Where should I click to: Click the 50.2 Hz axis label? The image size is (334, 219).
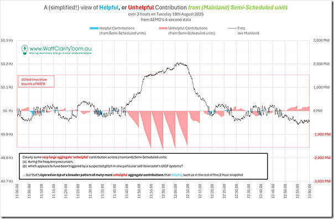[7, 64]
